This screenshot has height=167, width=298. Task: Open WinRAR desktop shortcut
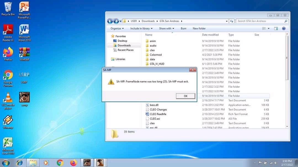click(24, 54)
